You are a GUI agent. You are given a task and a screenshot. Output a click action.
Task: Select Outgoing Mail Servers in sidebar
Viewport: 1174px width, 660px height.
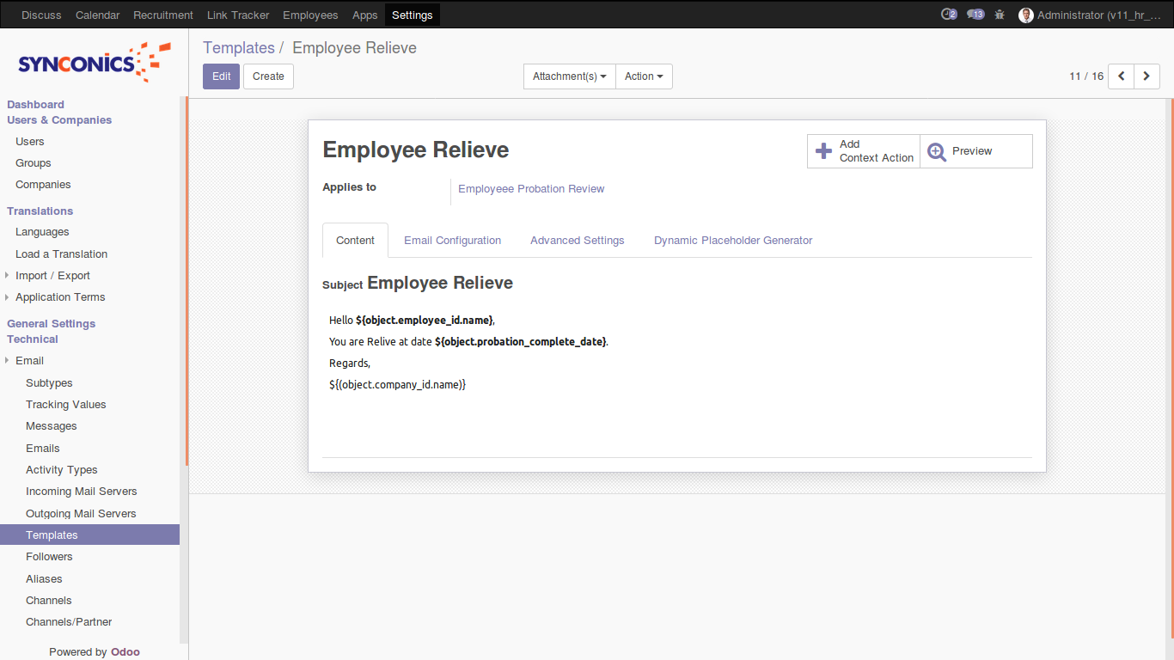[81, 514]
